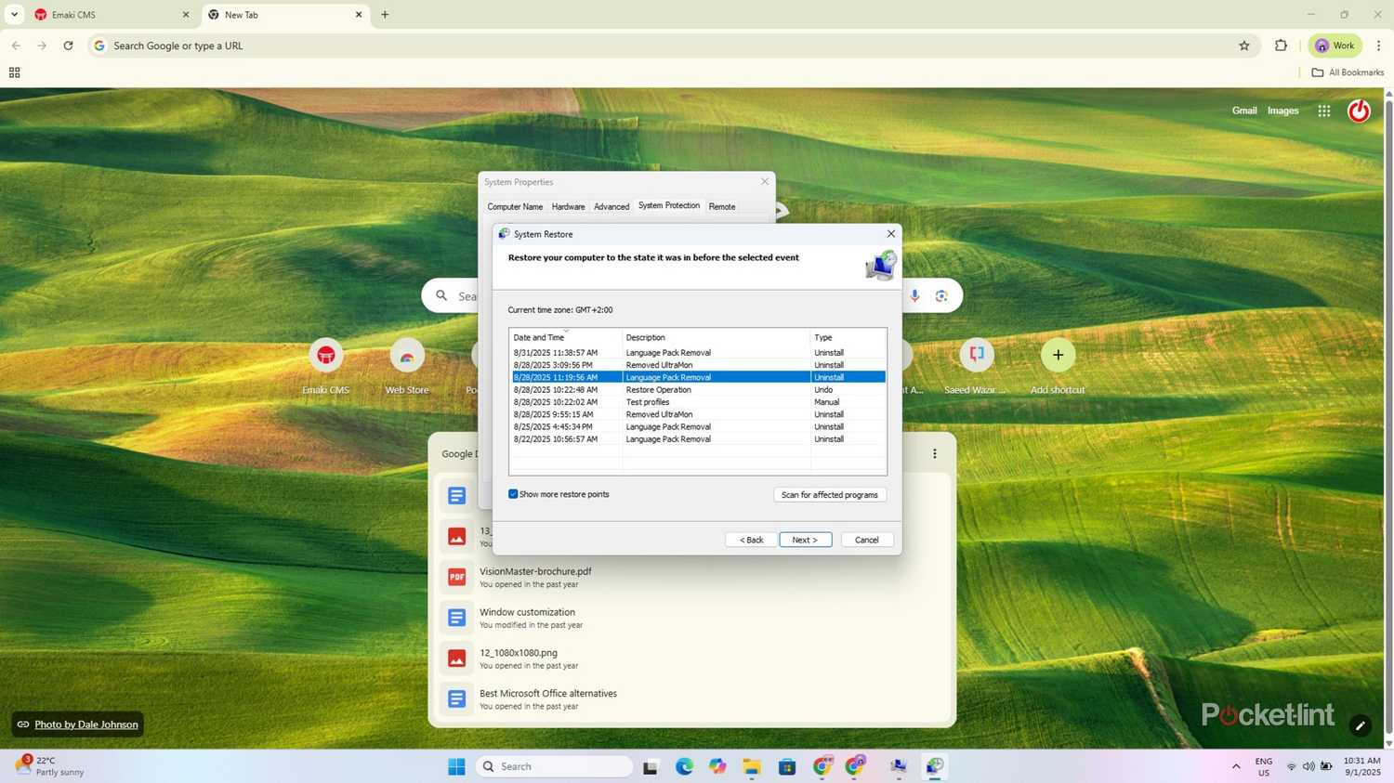Go Back in System Restore wizard

751,540
